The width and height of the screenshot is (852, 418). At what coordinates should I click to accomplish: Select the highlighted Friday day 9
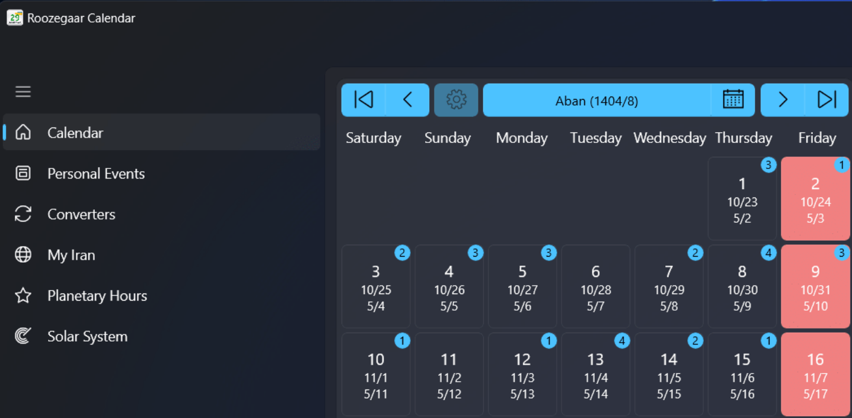(x=815, y=286)
